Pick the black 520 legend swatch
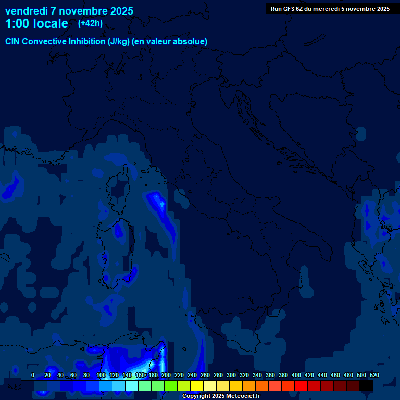Screen dimensions: 400x400 point(366,385)
